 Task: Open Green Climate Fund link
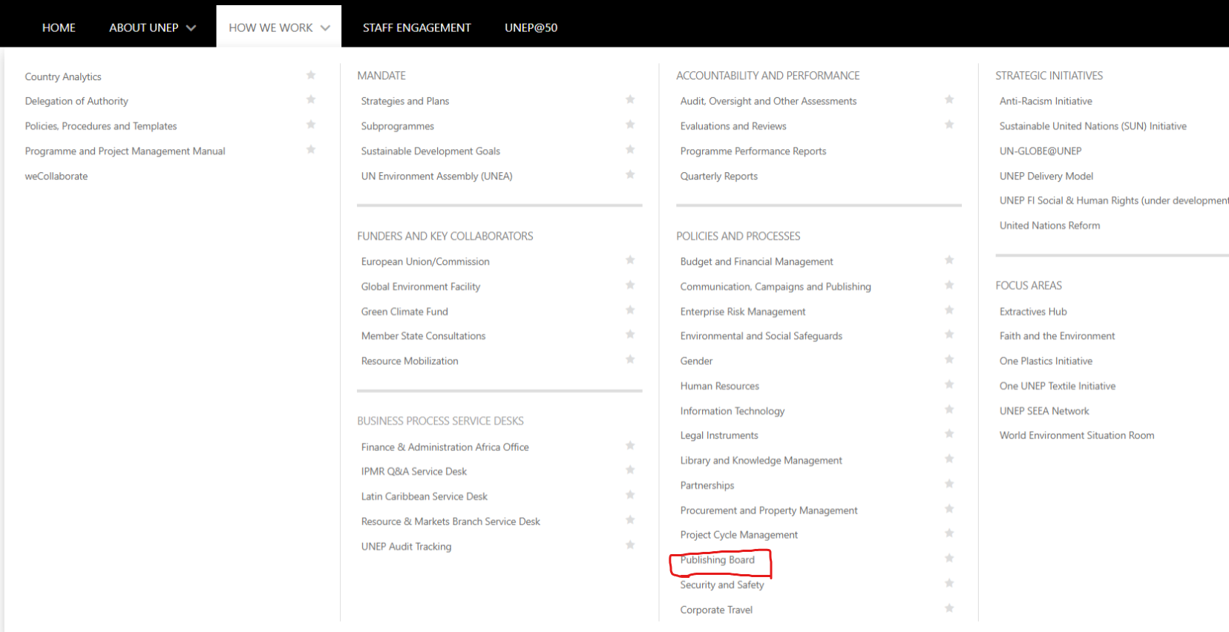[x=404, y=312]
